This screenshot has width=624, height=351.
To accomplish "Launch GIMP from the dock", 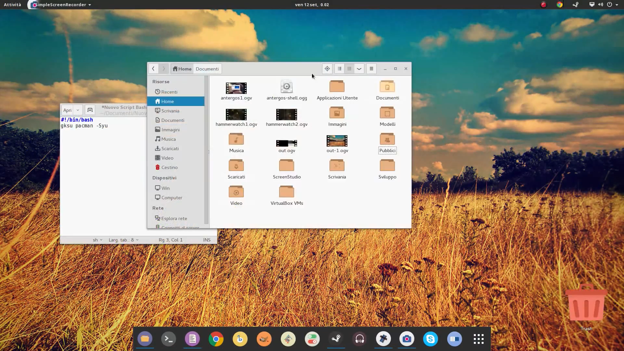I will click(264, 339).
